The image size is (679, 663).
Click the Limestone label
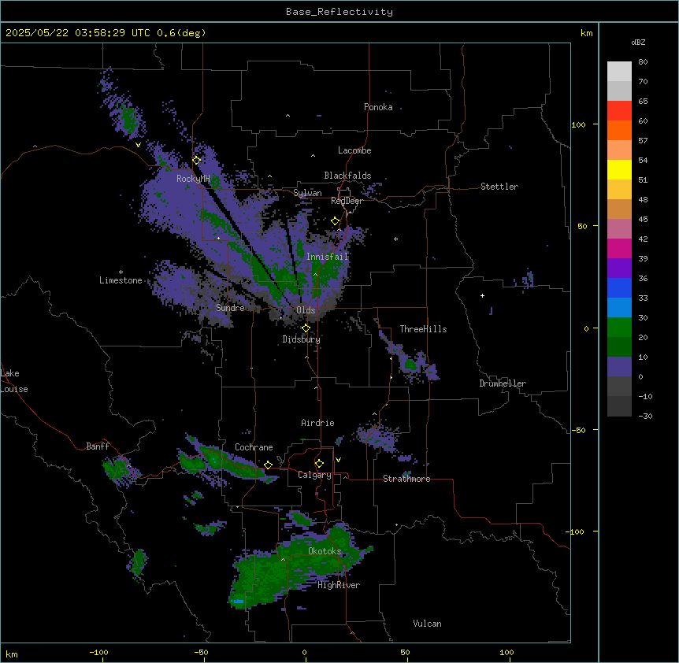tap(121, 280)
